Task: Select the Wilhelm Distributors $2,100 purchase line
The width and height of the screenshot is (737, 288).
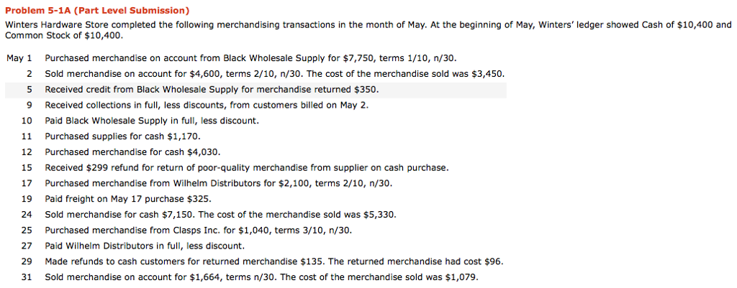Action: point(218,183)
